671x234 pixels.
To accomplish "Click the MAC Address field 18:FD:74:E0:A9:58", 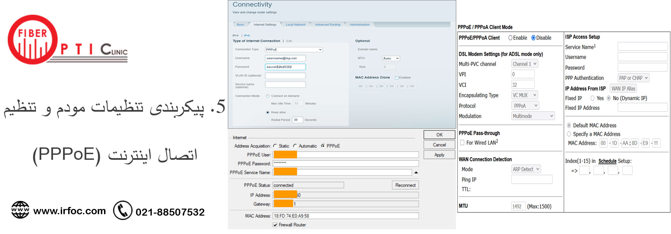I will [346, 216].
